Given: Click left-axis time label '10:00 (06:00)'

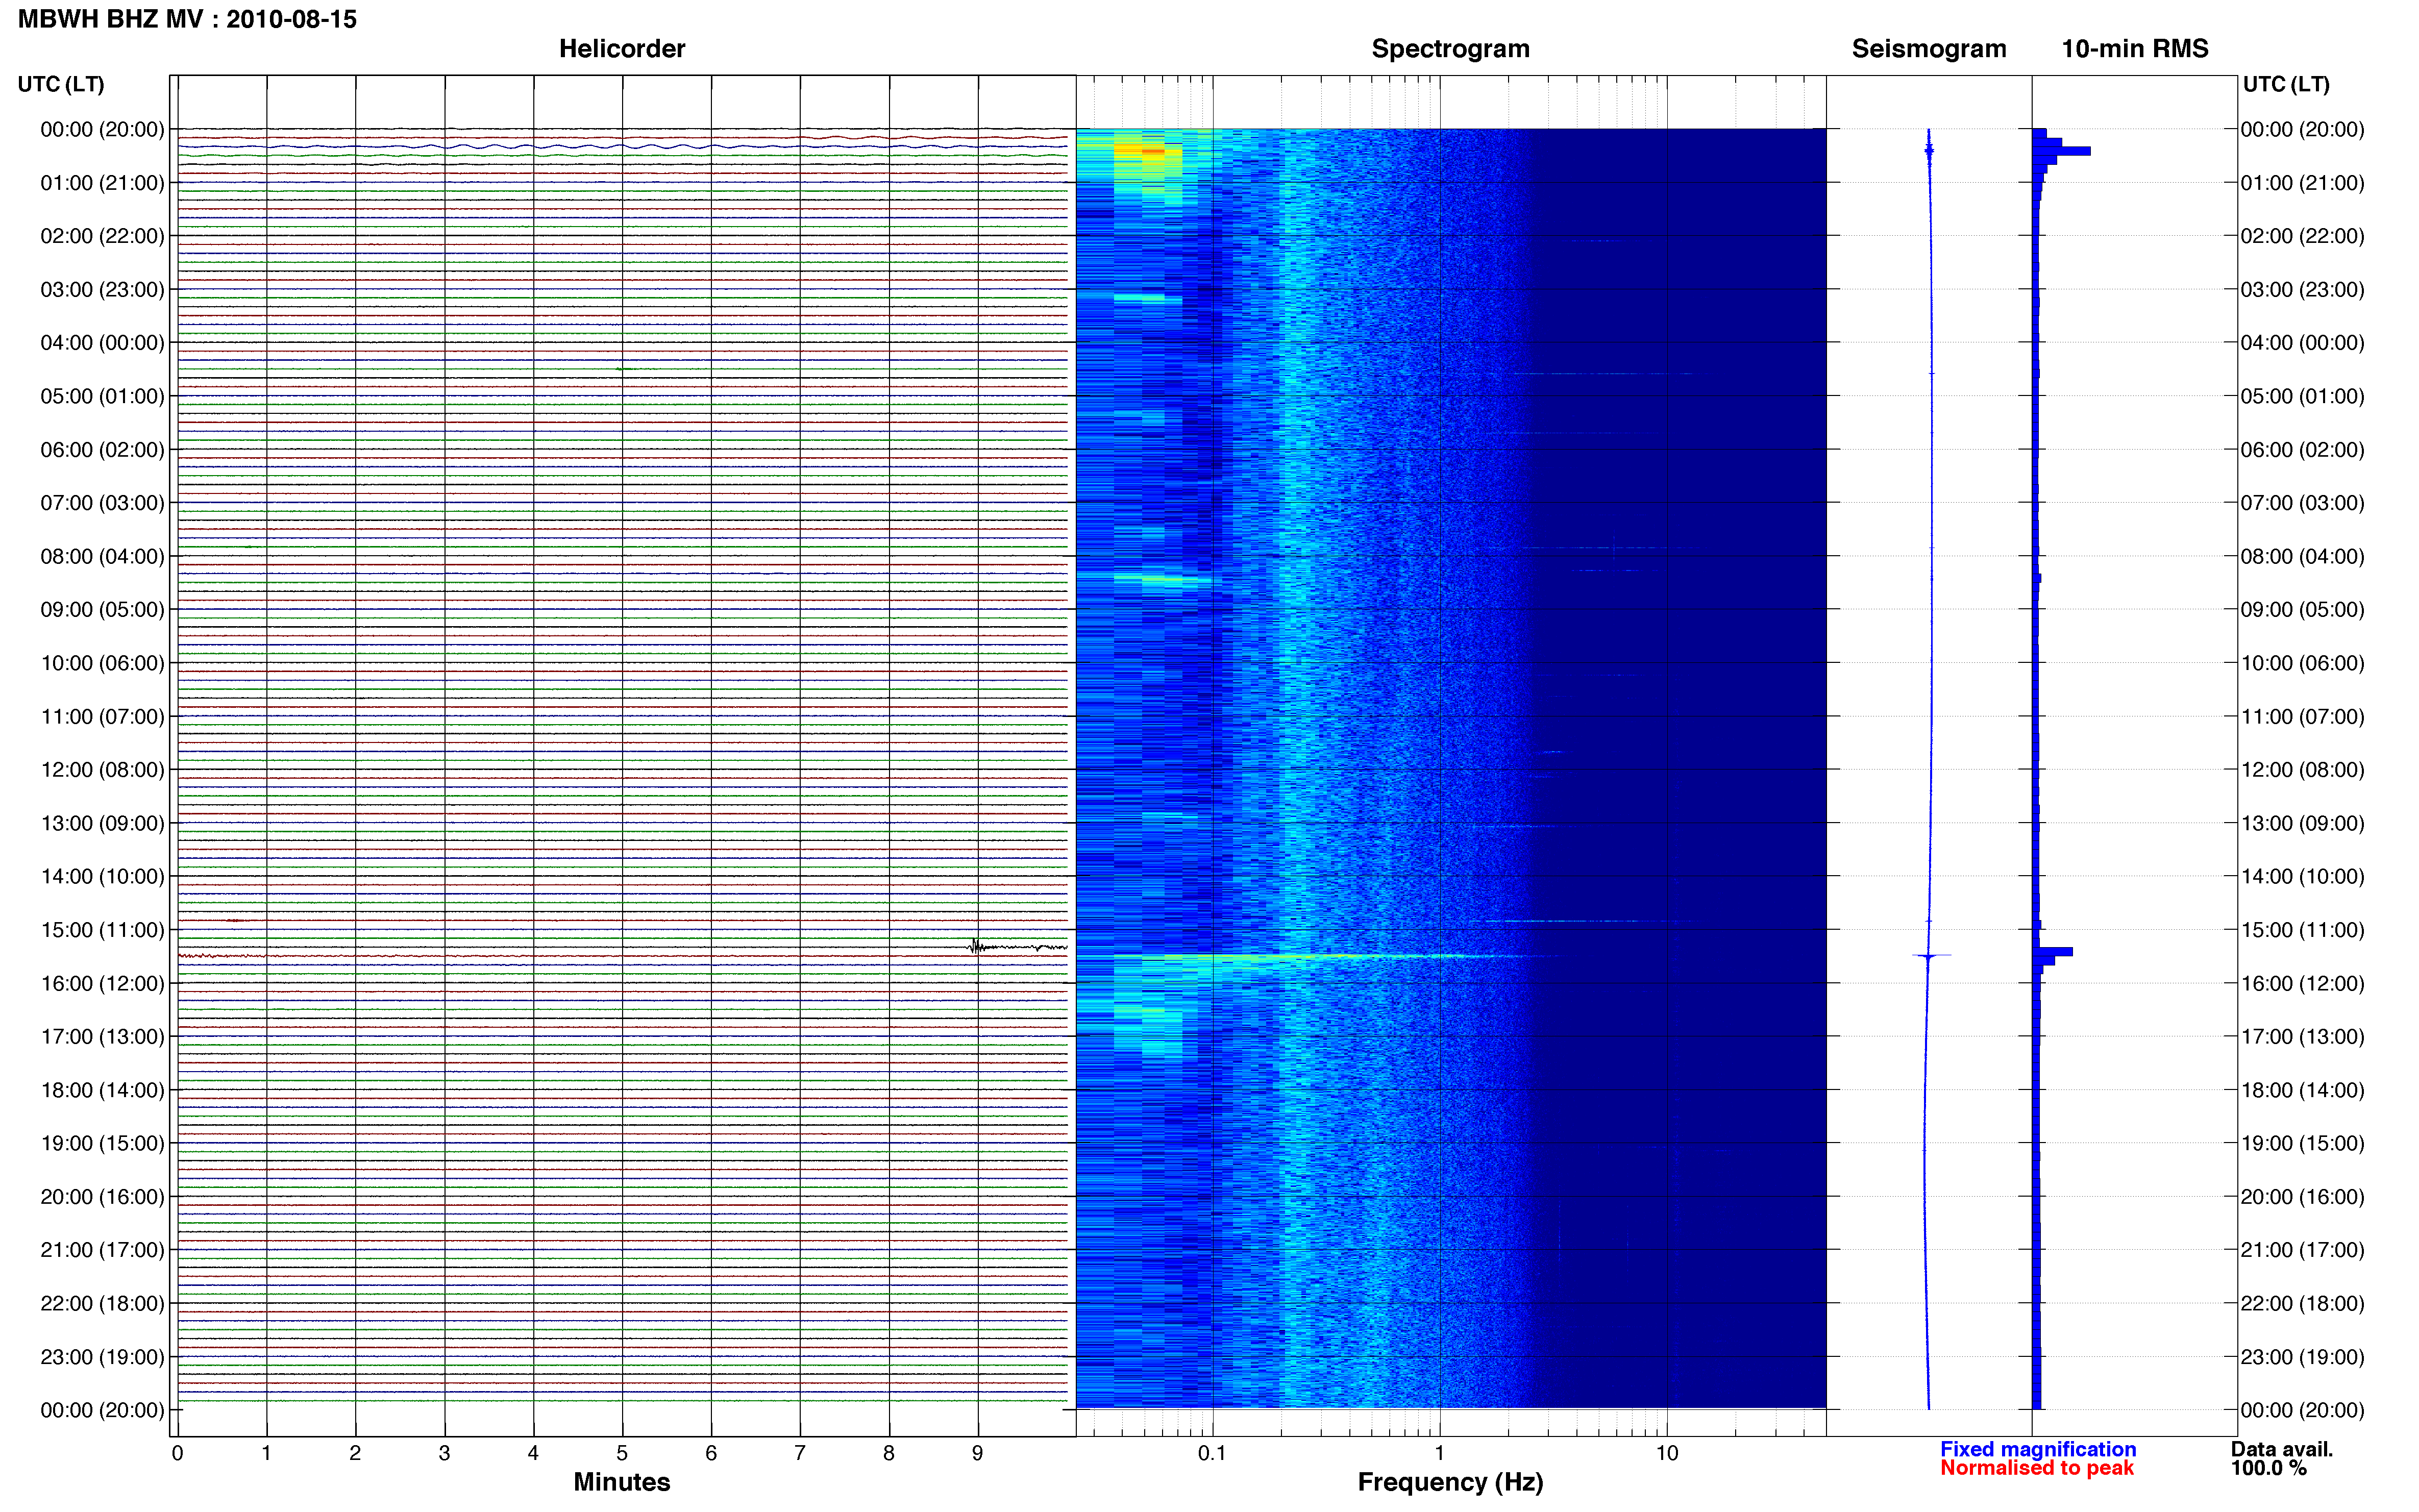Looking at the screenshot, I should 102,663.
